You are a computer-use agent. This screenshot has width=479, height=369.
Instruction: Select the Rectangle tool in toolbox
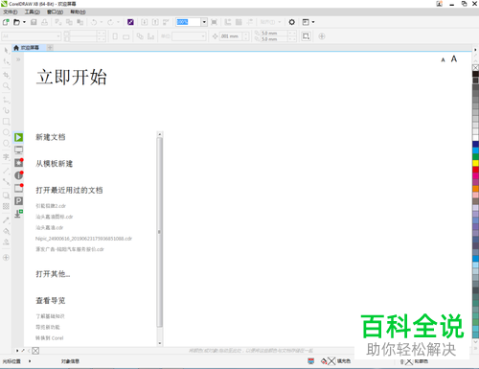click(x=6, y=122)
